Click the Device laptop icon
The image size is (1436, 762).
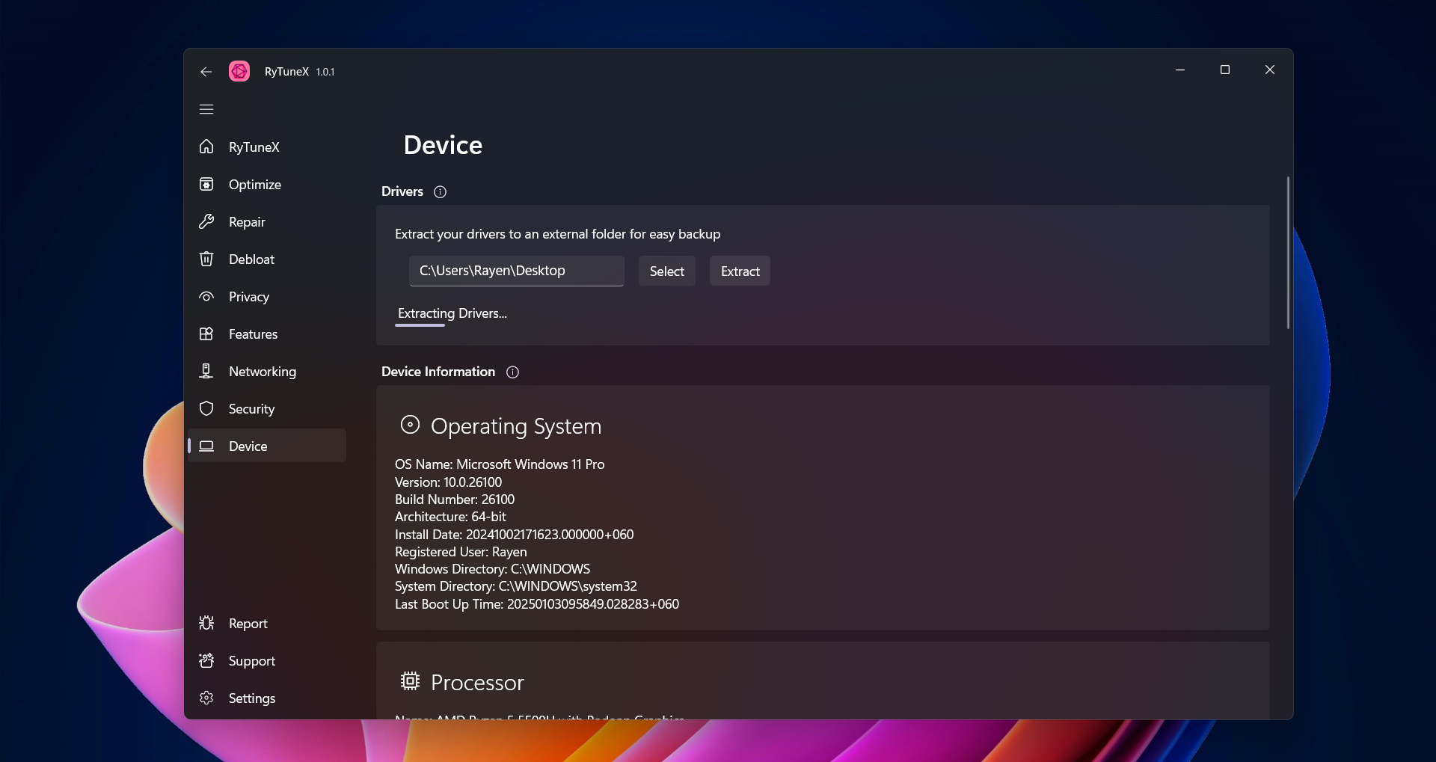tap(206, 446)
